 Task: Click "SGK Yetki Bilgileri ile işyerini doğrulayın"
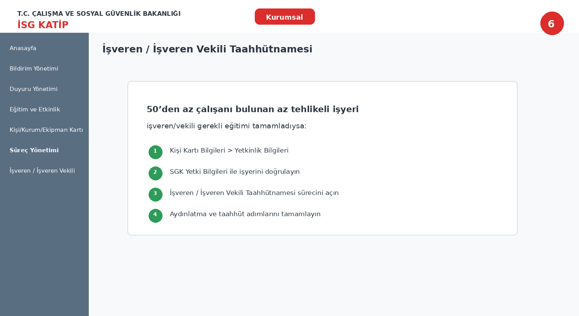tap(235, 171)
